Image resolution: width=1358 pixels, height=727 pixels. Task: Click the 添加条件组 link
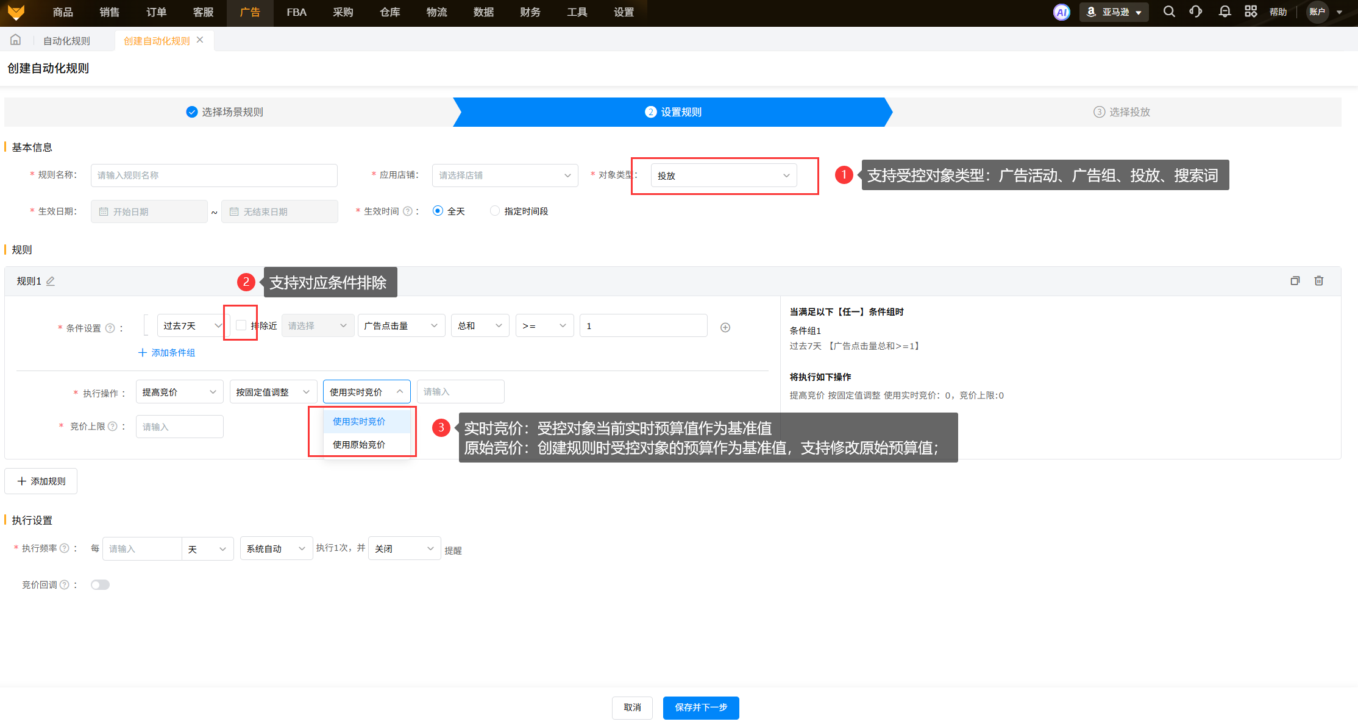167,353
